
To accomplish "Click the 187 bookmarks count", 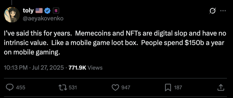I will pyautogui.click(x=178, y=88).
